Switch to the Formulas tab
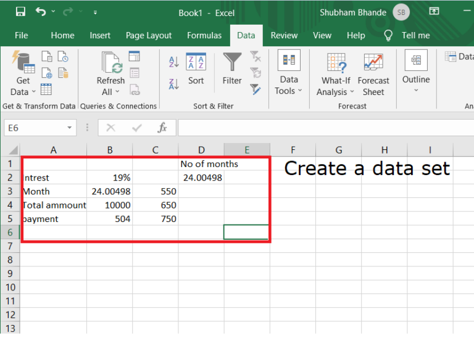 [x=204, y=35]
